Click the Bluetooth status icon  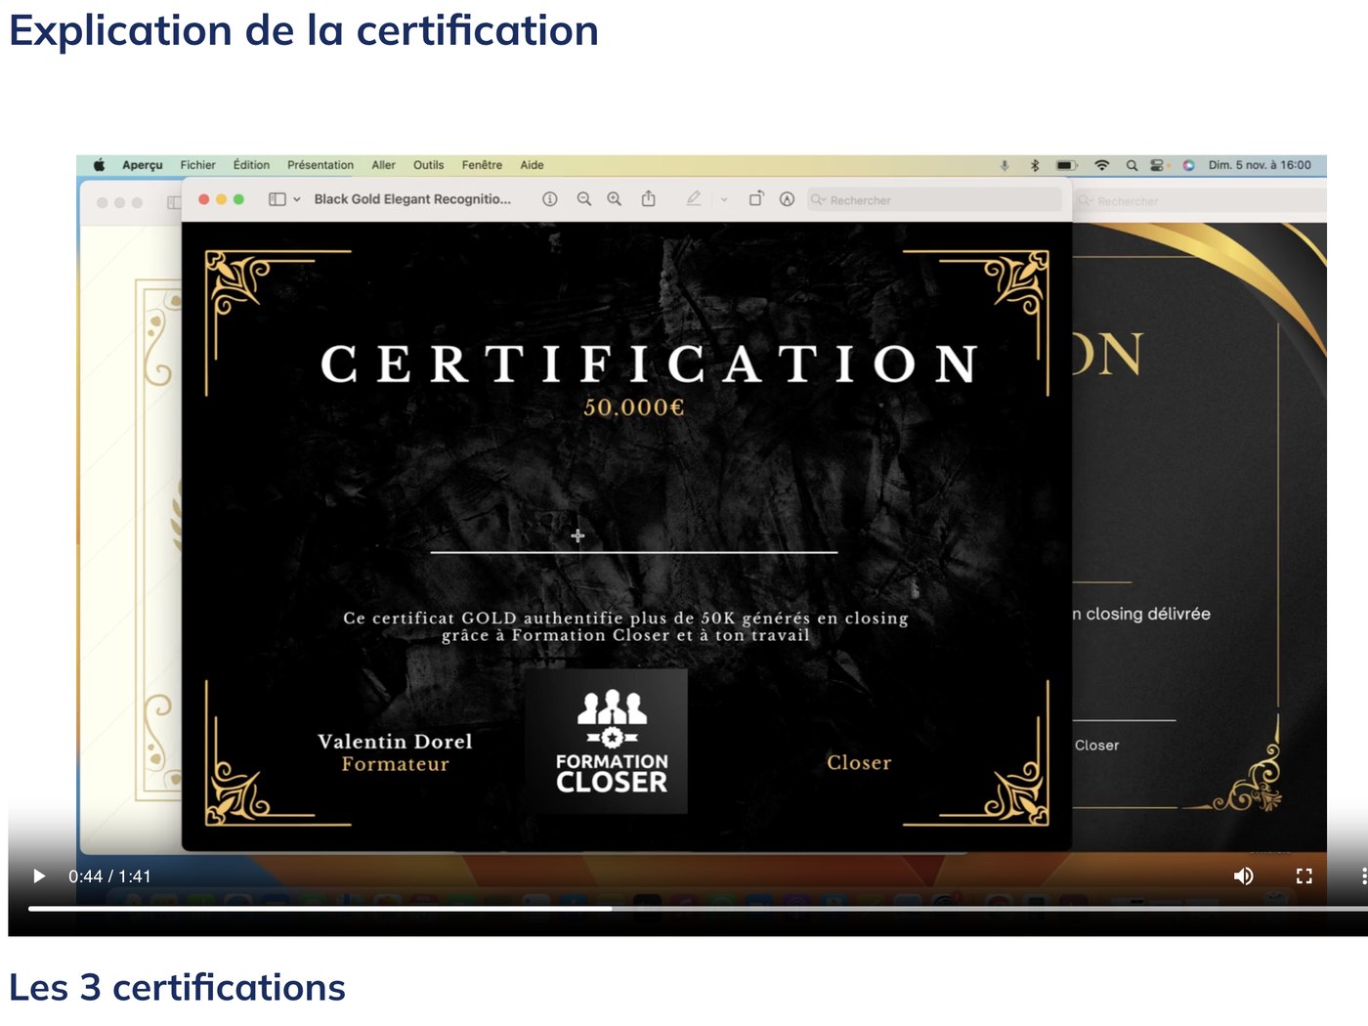click(x=1035, y=165)
